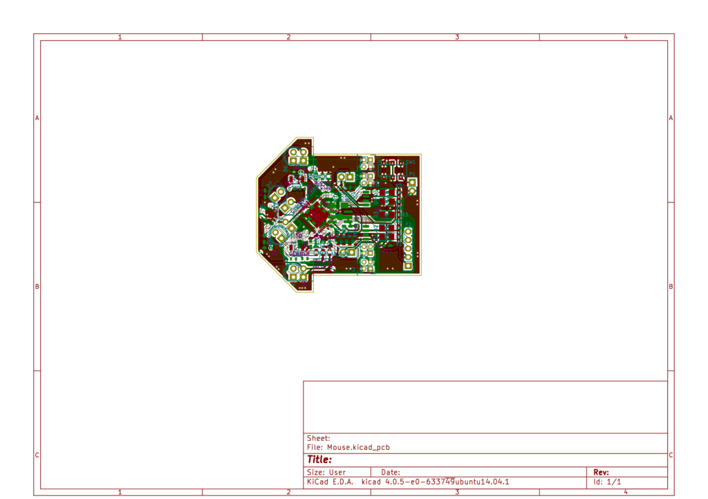708x499 pixels.
Task: Click the bold "Title:" label
Action: tap(319, 460)
